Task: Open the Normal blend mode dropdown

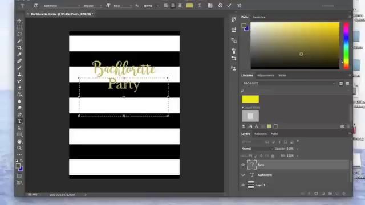Action: coord(257,149)
